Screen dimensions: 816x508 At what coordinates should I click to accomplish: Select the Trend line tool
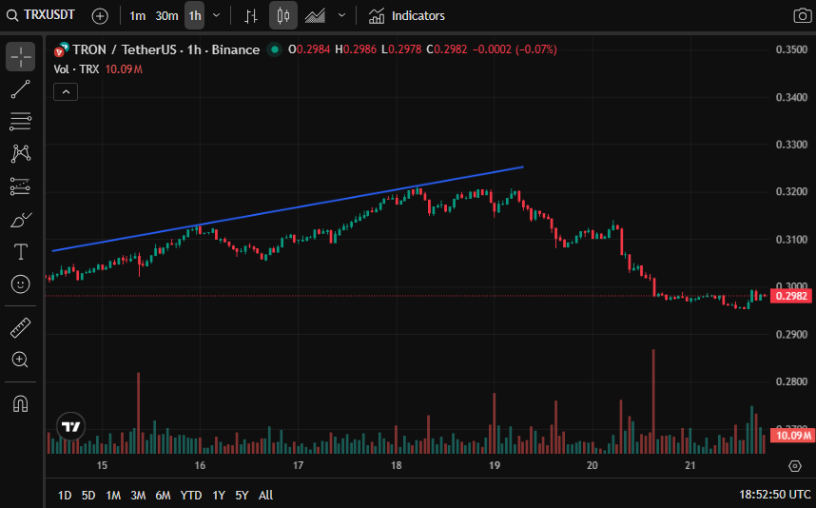[x=20, y=89]
